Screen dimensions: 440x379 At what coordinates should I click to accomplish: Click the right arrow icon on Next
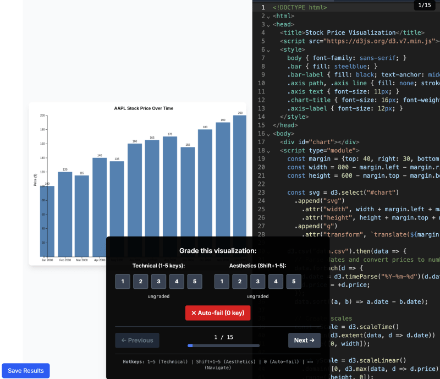(313, 340)
